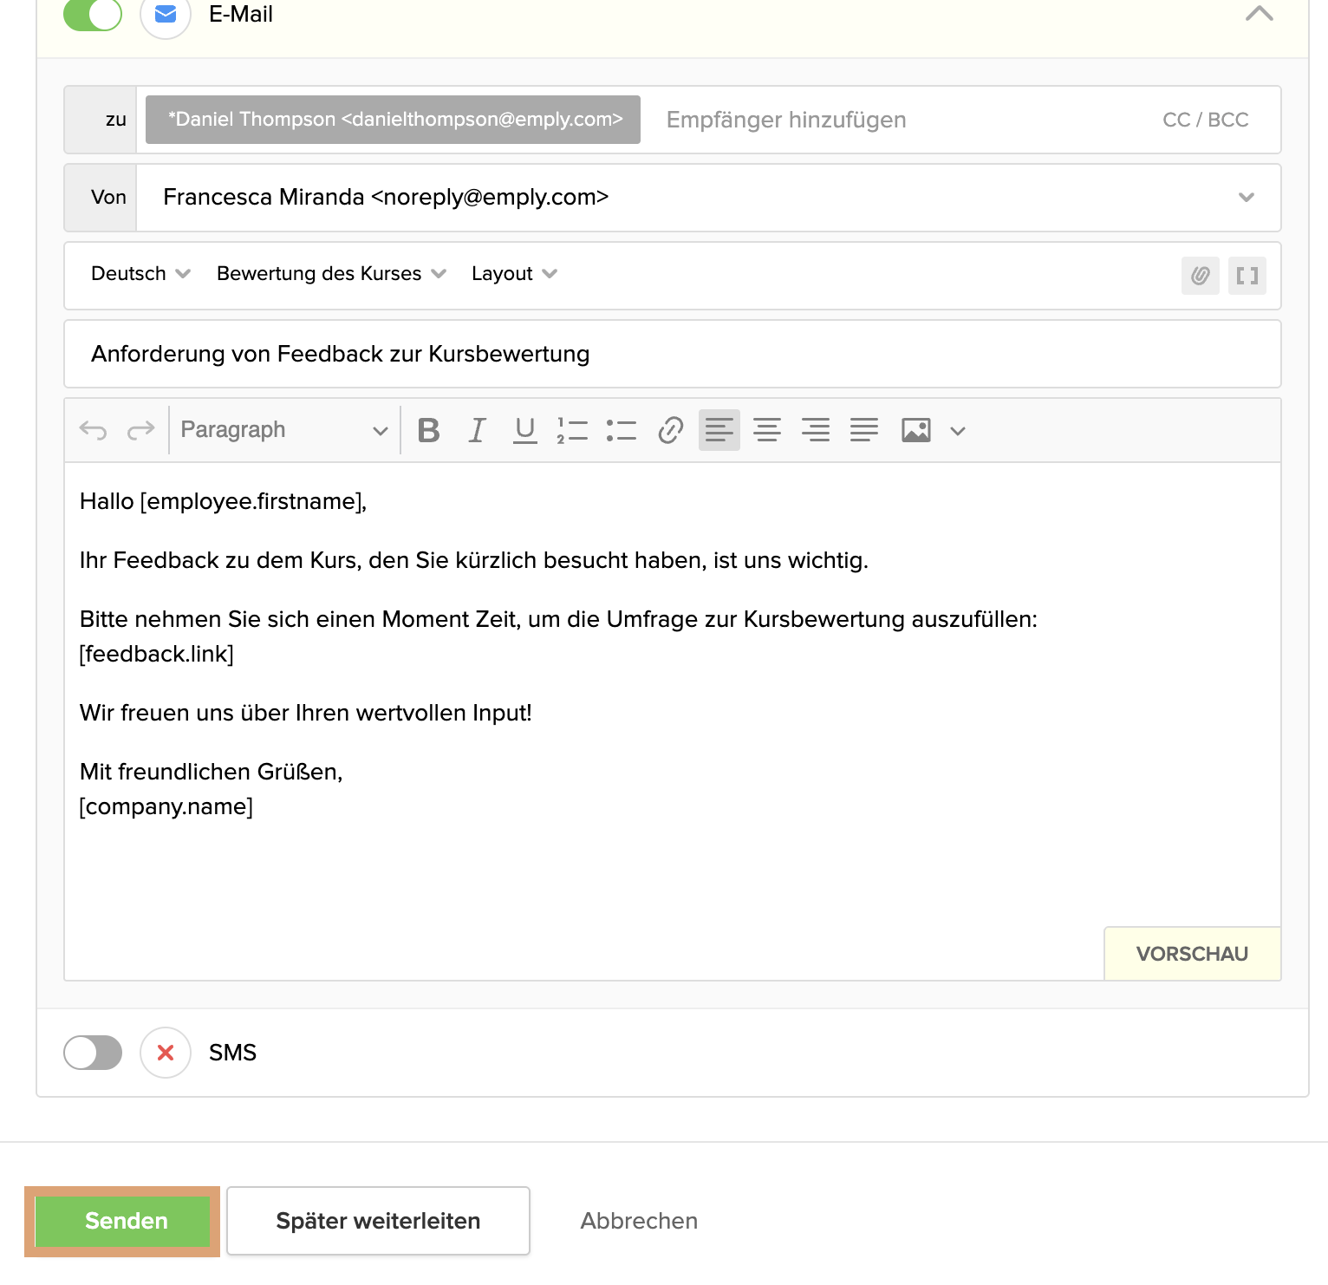
Task: Disable the E-Mail toggle switch
Action: coord(93,15)
